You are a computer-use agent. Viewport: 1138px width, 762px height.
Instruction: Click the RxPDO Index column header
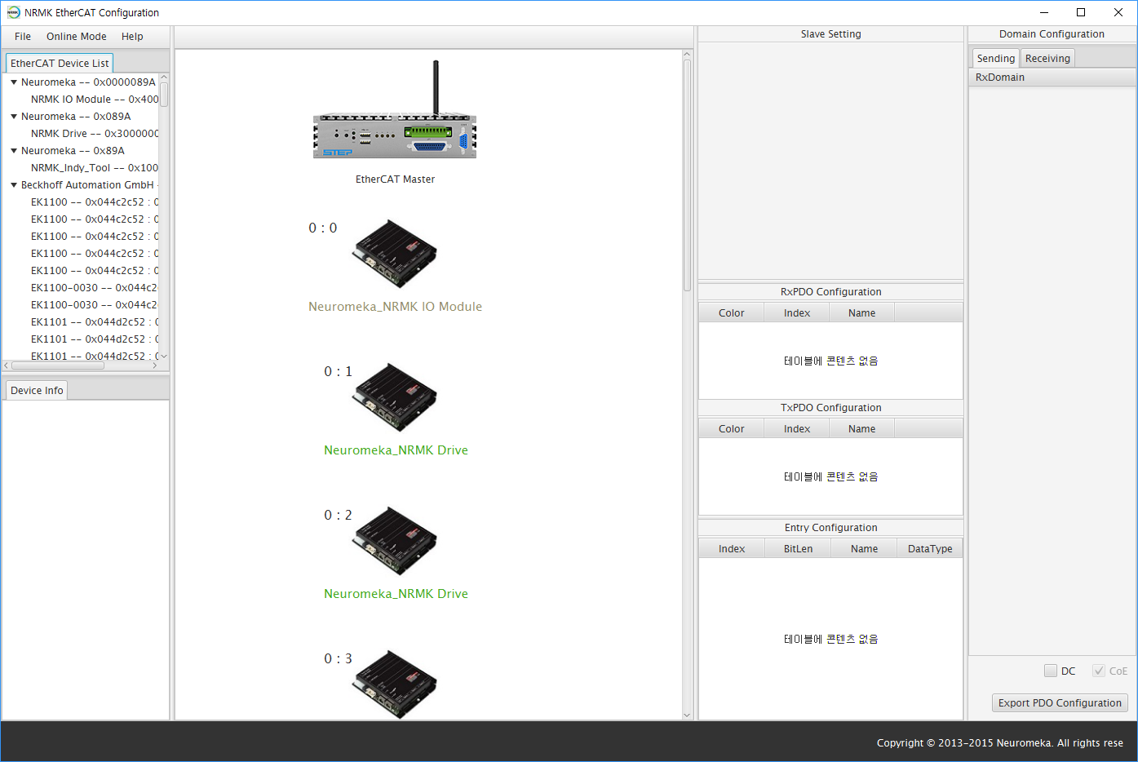pos(797,312)
